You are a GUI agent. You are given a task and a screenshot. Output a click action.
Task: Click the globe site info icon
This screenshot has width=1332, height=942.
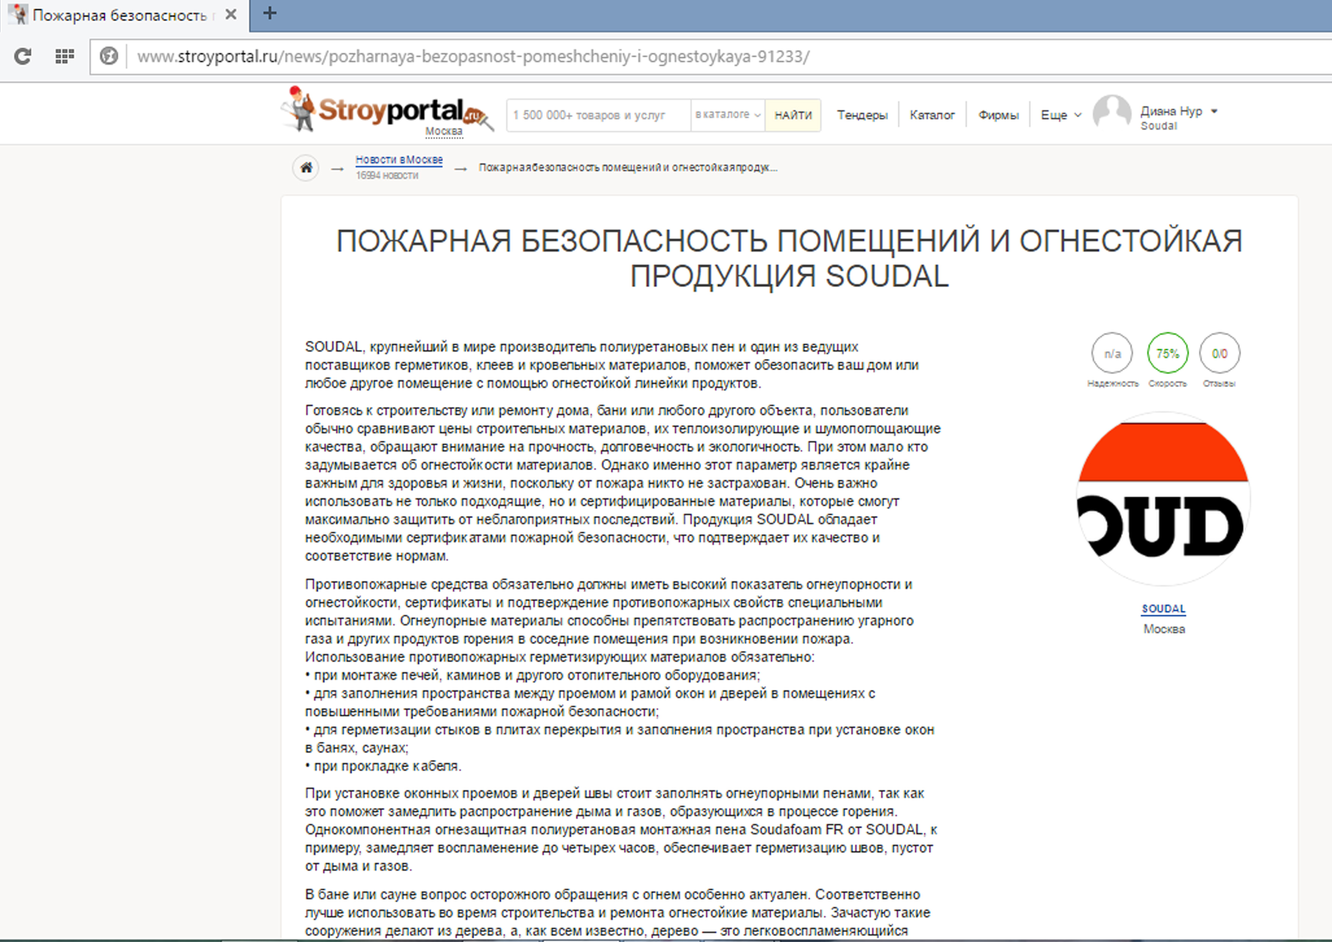tap(109, 56)
